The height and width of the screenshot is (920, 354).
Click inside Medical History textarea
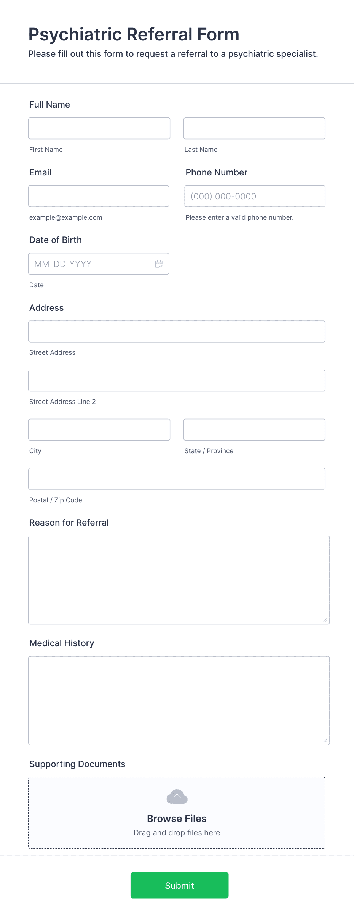(x=179, y=701)
